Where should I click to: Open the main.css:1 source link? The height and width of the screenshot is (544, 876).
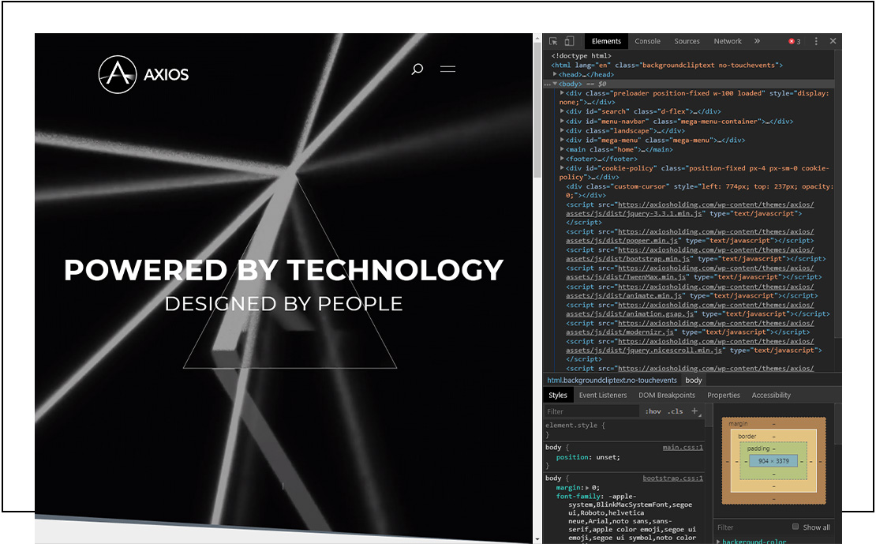tap(683, 447)
